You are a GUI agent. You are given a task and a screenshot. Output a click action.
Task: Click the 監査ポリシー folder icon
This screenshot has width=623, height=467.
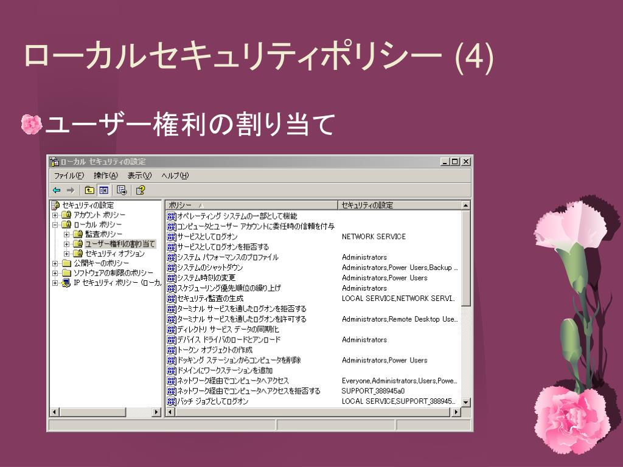click(78, 234)
